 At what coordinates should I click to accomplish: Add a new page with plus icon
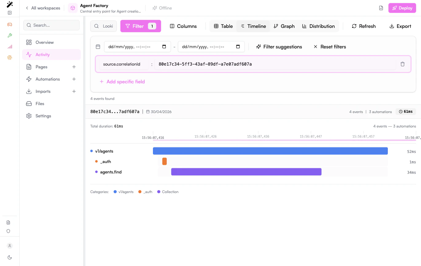(74, 67)
